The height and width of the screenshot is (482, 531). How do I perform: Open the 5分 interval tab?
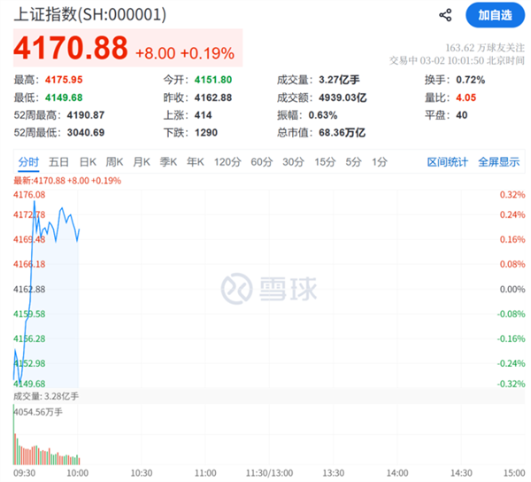tap(354, 162)
